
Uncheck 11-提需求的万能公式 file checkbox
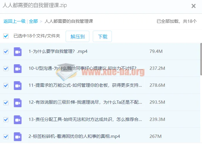pyautogui.click(x=6, y=86)
